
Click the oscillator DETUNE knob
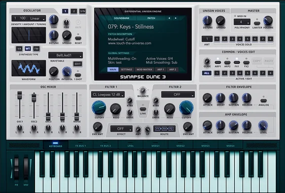click(x=54, y=35)
